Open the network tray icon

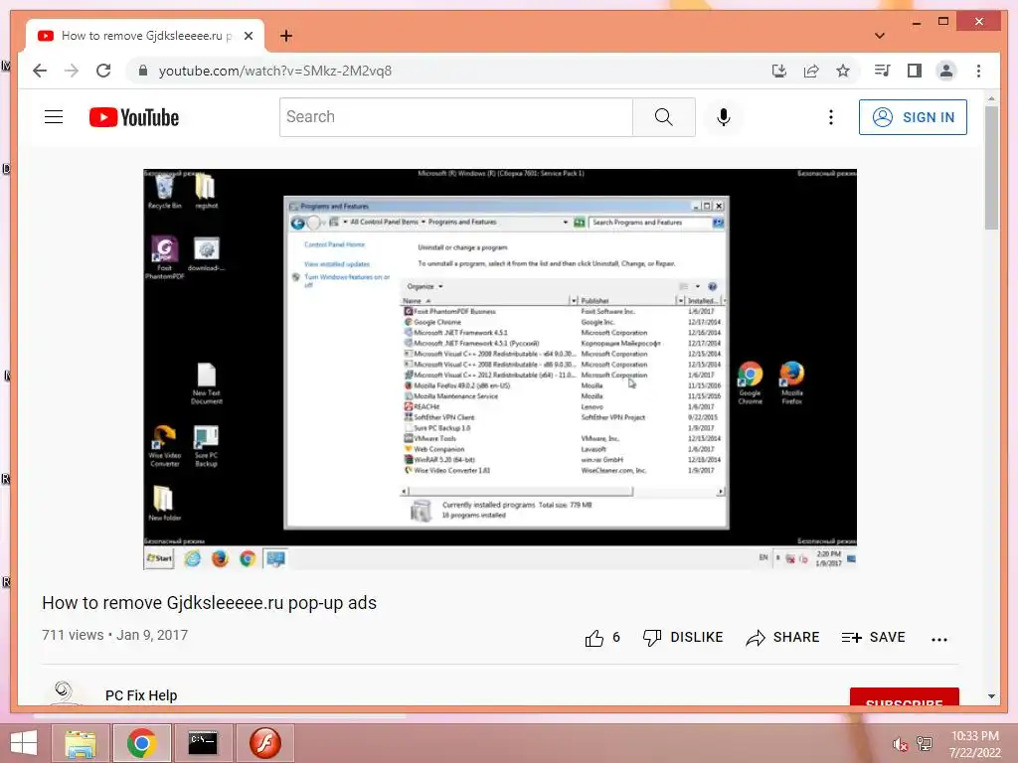point(925,743)
